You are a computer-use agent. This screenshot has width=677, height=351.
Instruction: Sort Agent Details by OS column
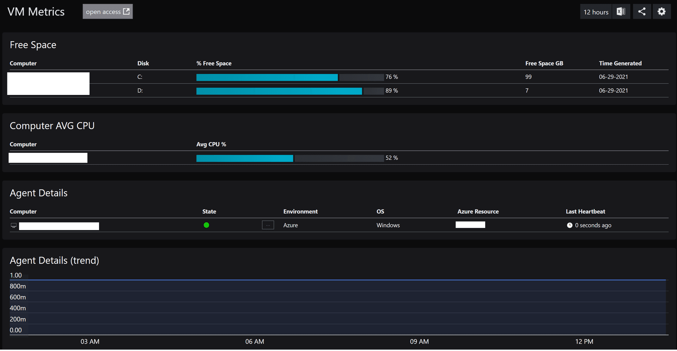[x=380, y=211]
